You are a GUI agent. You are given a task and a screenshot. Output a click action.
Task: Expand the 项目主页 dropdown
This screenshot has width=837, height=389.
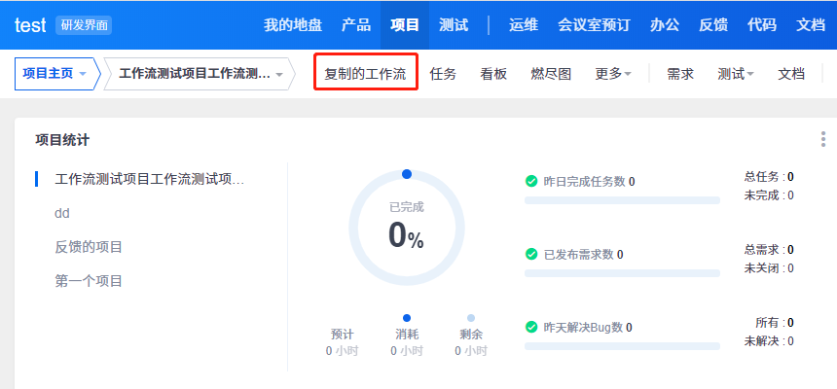[56, 74]
